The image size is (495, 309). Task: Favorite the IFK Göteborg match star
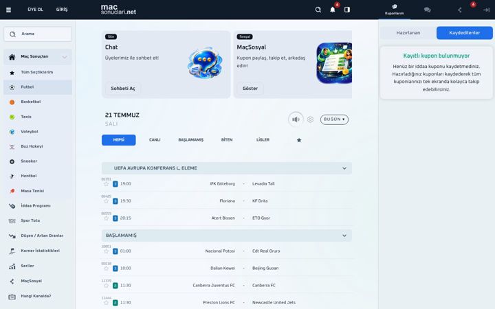(106, 184)
